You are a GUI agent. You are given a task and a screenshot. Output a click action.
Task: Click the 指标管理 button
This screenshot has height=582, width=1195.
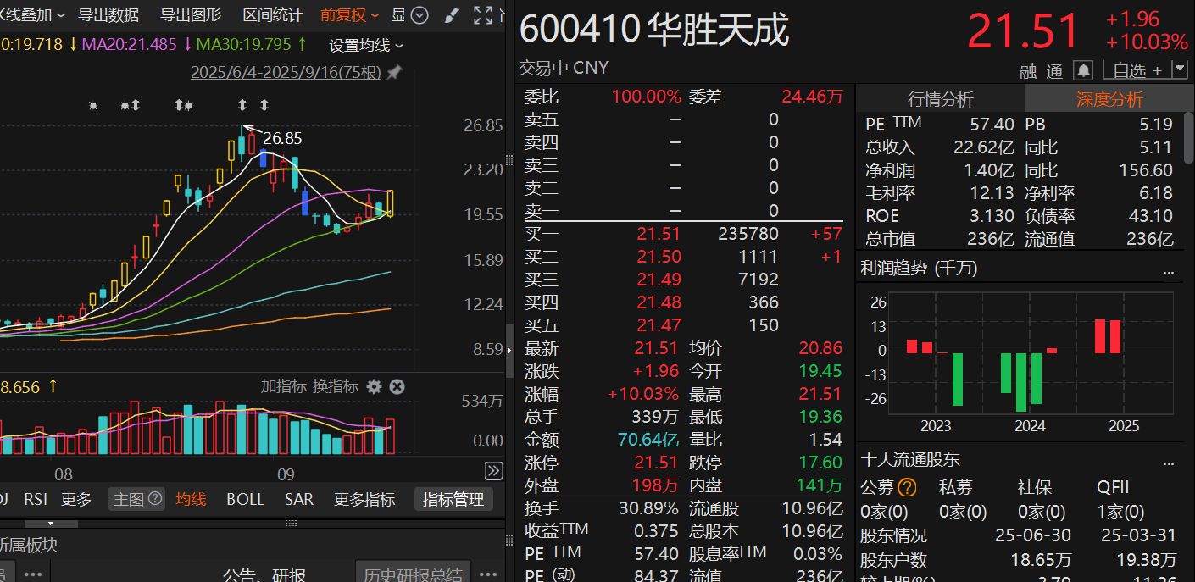(x=453, y=500)
